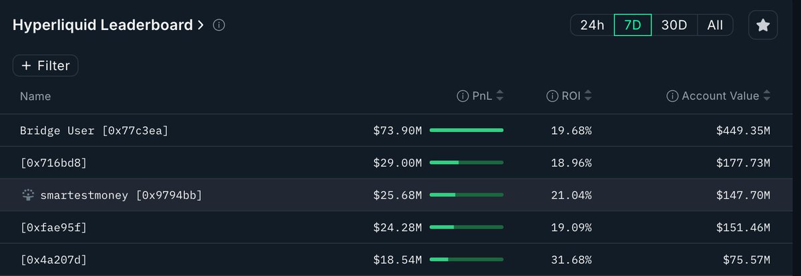Click PnL bar for $73.90M row
This screenshot has height=276, width=801.
[x=467, y=131]
